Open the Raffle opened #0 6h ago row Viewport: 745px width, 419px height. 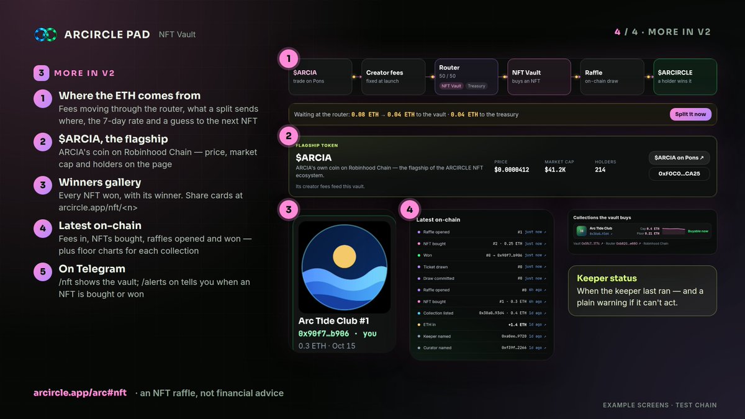tap(482, 290)
